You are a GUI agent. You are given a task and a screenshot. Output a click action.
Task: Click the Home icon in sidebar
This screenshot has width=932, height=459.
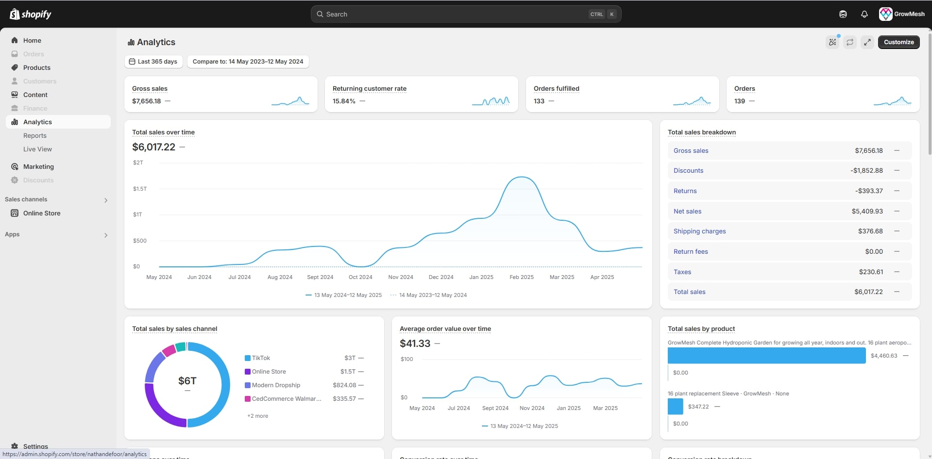[x=15, y=40]
